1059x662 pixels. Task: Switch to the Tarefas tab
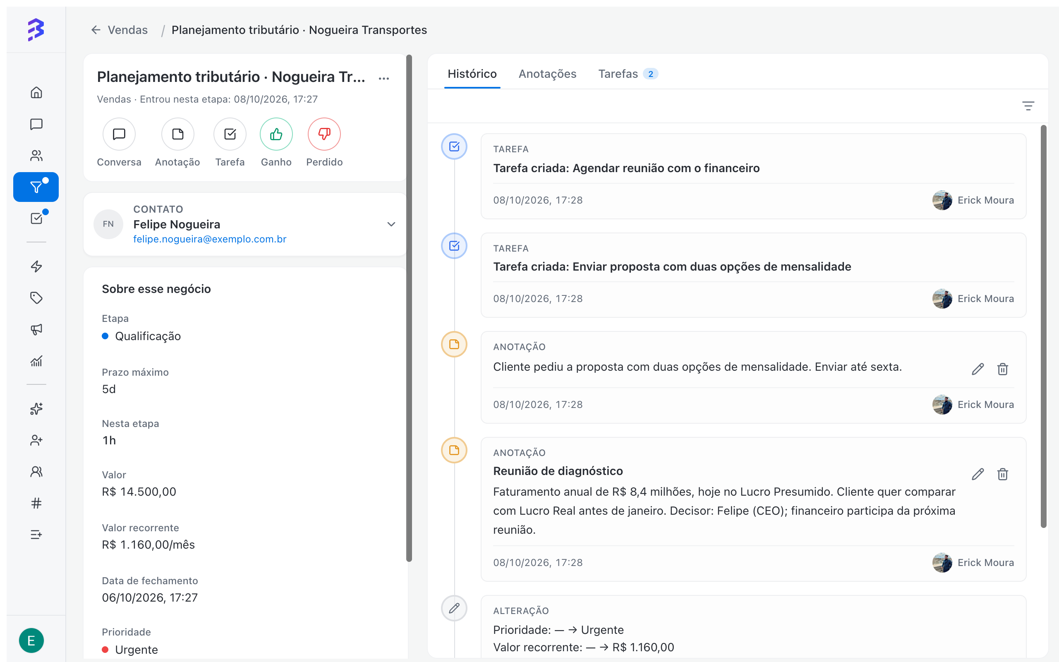pyautogui.click(x=628, y=74)
